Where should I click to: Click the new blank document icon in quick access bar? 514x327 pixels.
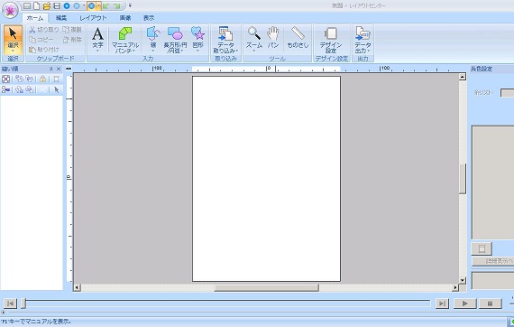[x=37, y=6]
